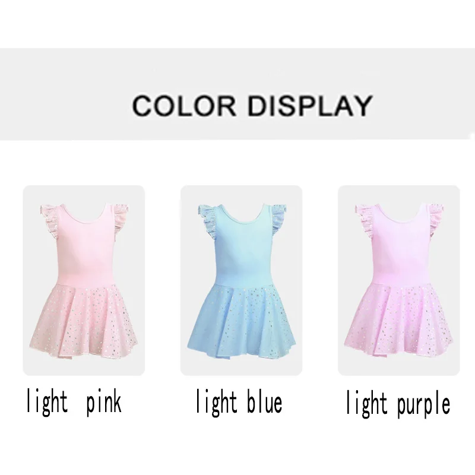Click the "light purple" caption text
Image resolution: width=475 pixels, height=475 pixels.
click(x=398, y=404)
